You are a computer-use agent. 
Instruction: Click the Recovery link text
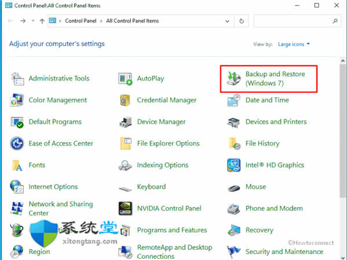[x=259, y=230]
